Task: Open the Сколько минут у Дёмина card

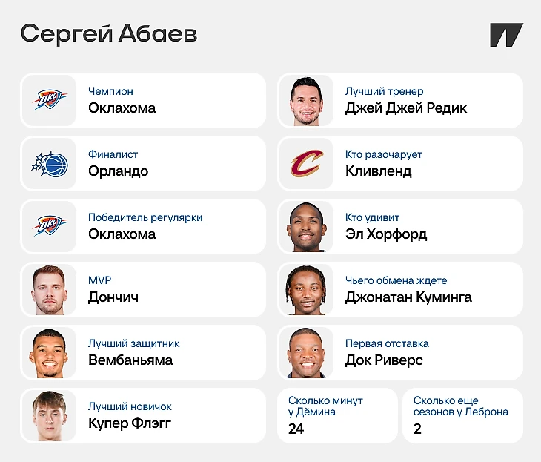Action: click(337, 415)
